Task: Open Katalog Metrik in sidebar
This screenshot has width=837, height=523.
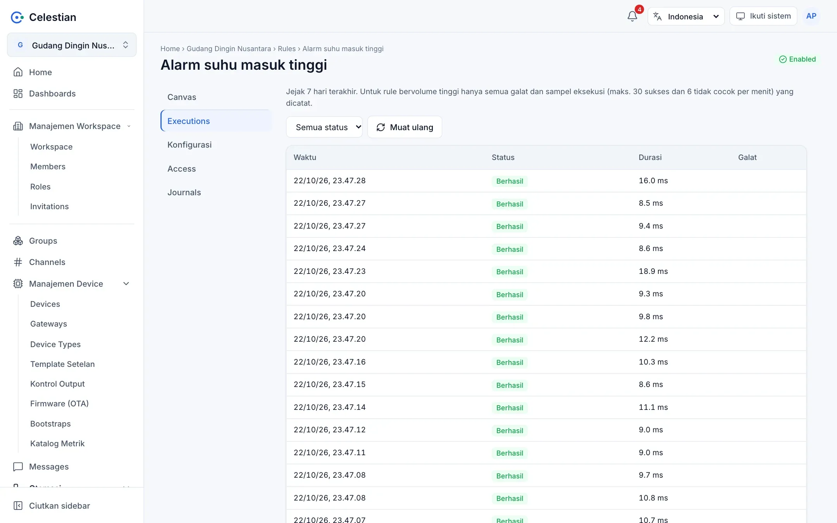Action: [x=57, y=444]
